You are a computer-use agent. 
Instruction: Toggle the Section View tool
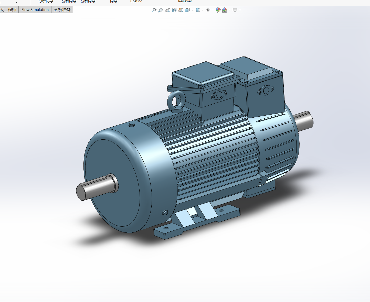click(174, 10)
